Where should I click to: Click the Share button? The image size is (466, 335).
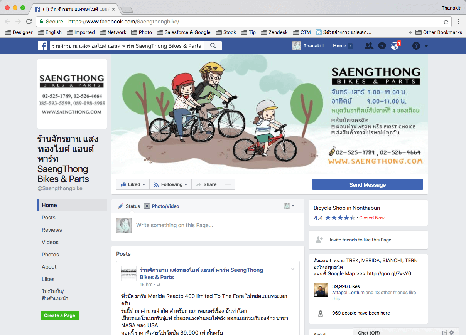[206, 184]
